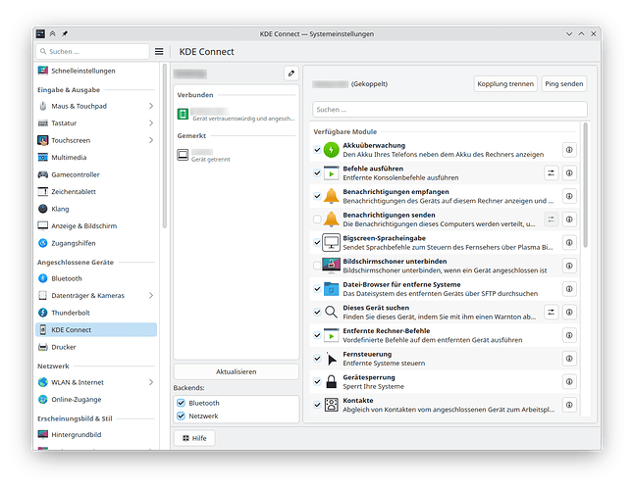Viewport: 634px width, 489px height.
Task: Disable the Netzwerk backend checkbox
Action: [x=181, y=416]
